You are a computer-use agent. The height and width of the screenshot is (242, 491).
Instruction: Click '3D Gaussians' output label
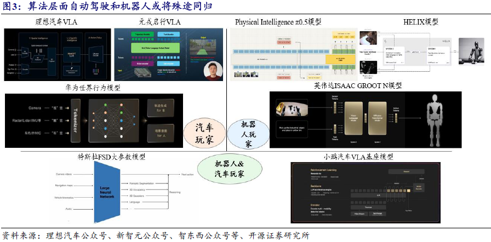coord(136,196)
